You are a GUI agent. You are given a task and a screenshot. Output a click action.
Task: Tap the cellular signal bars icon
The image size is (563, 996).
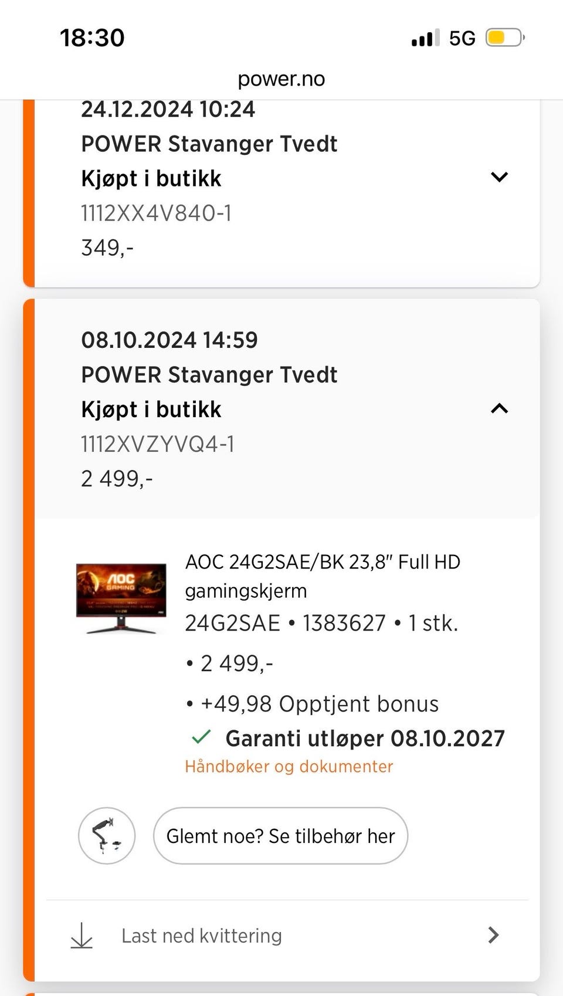tap(425, 38)
